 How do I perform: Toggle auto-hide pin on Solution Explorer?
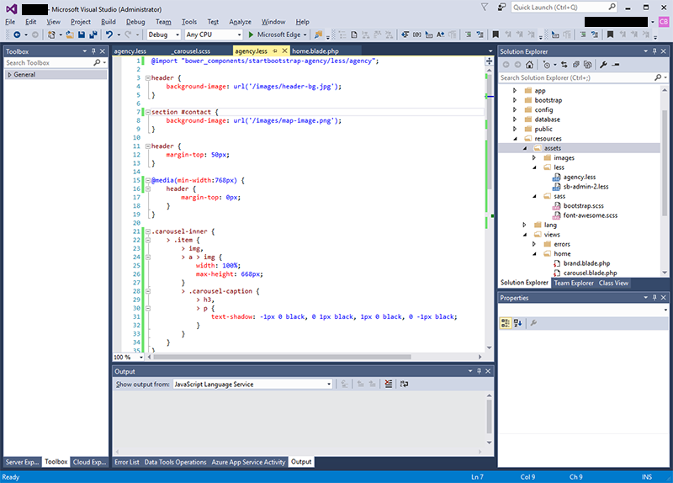coord(654,51)
